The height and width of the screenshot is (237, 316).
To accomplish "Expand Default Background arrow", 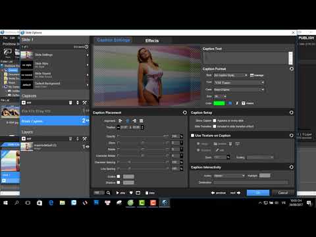I will (88, 85).
